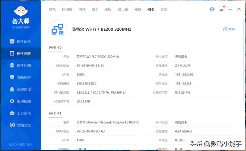The height and width of the screenshot is (151, 246).
Task: Switch to 其他 other tab
Action: point(164,9)
